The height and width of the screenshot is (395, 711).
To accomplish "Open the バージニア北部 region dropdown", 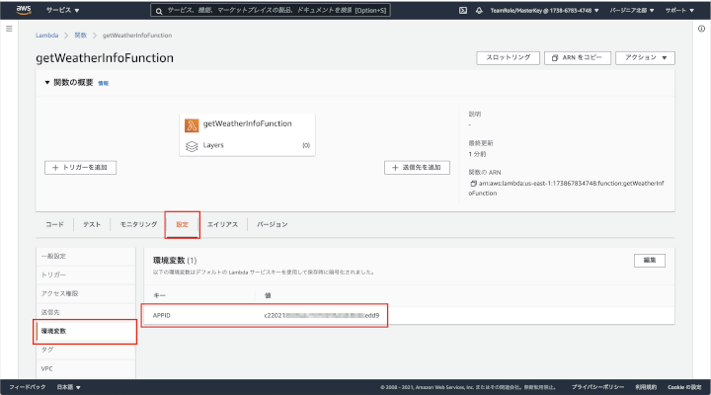I will [632, 10].
